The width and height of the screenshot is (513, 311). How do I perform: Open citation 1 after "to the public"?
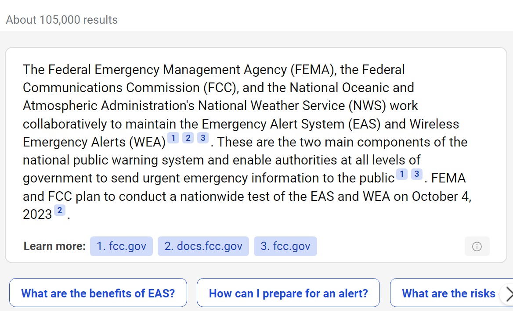(402, 174)
